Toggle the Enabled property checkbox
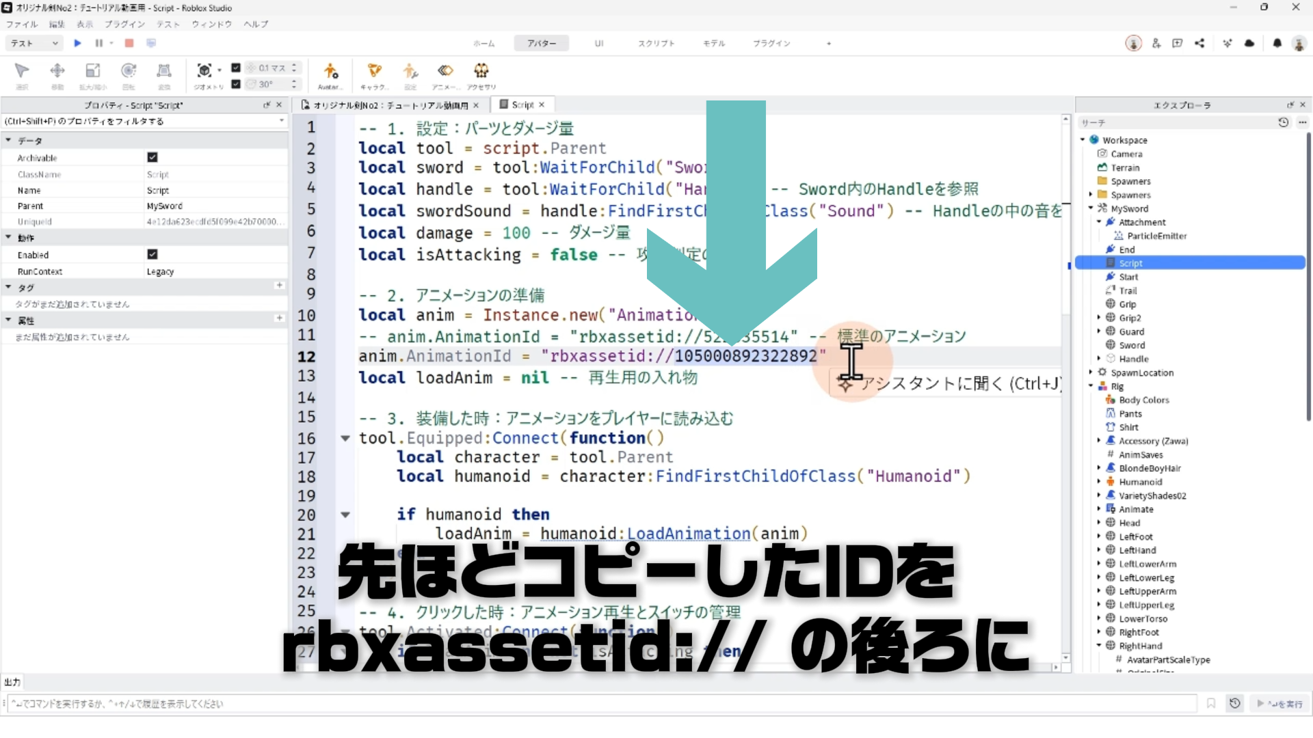Viewport: 1313px width, 738px height. pyautogui.click(x=152, y=254)
